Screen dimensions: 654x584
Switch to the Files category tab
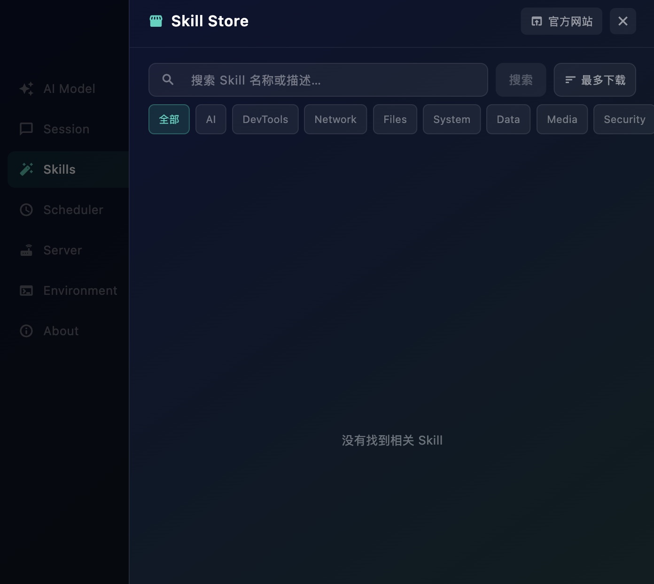(x=395, y=119)
